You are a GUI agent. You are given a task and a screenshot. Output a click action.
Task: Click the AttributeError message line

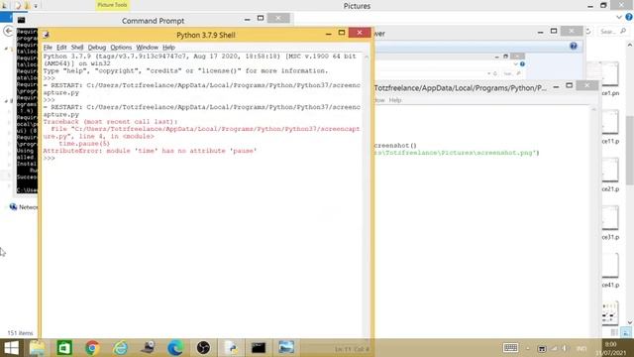150,151
